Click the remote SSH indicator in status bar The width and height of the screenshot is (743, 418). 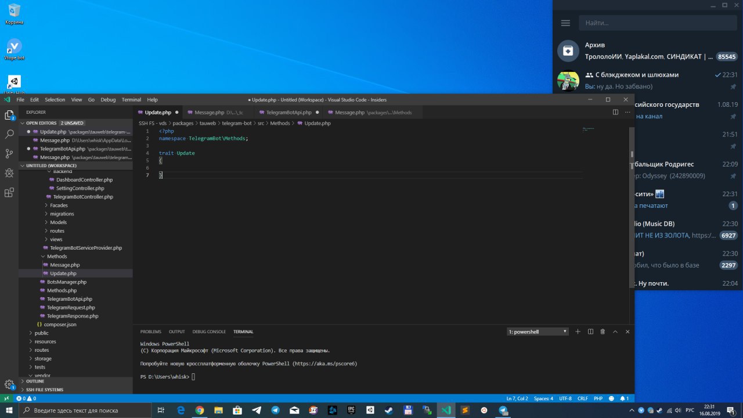pyautogui.click(x=6, y=399)
